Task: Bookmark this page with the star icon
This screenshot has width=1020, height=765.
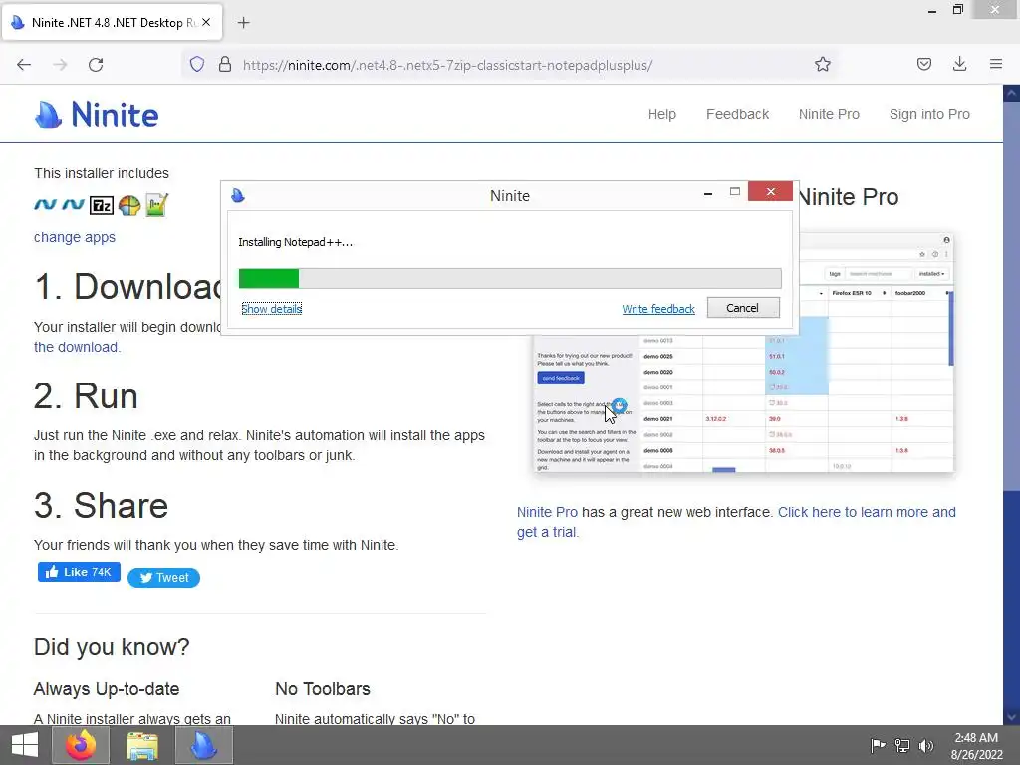Action: (x=822, y=64)
